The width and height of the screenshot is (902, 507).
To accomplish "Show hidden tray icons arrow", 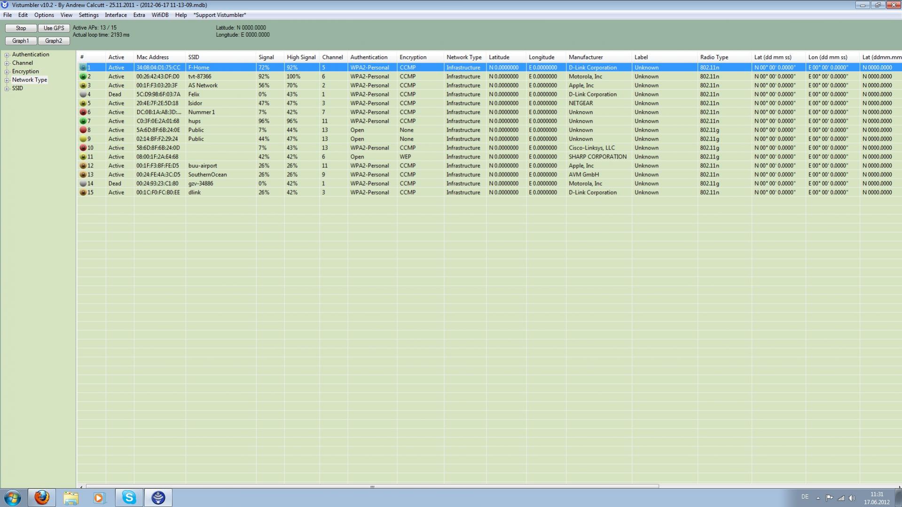I will [x=818, y=498].
